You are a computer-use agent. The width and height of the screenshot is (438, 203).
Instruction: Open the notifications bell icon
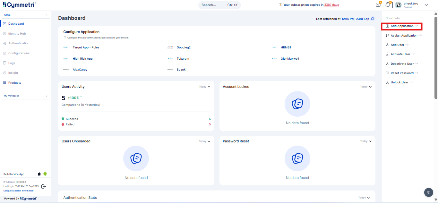point(388,4)
